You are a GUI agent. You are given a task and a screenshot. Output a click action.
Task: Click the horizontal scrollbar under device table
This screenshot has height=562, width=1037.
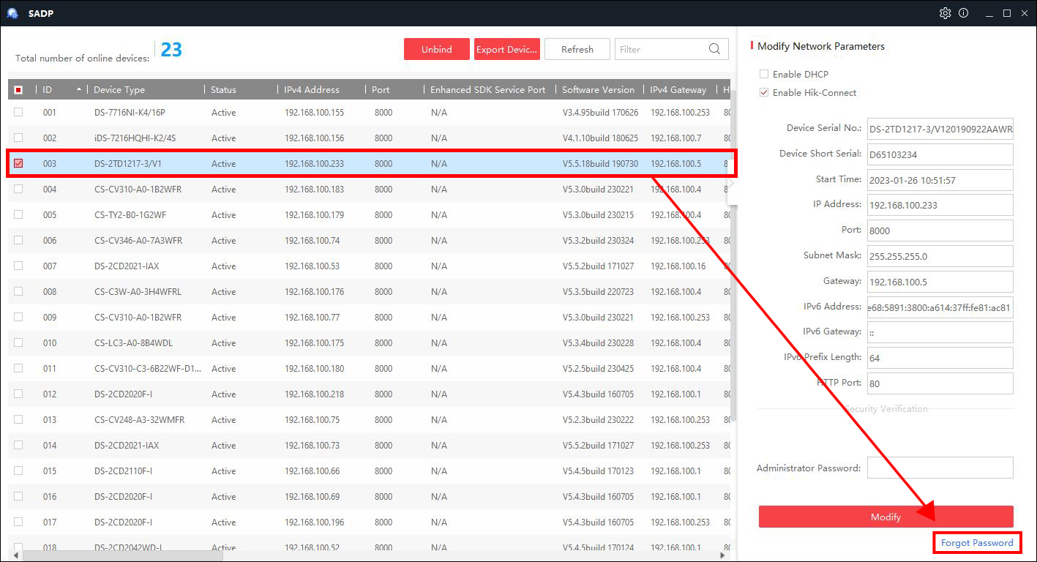coord(121,555)
